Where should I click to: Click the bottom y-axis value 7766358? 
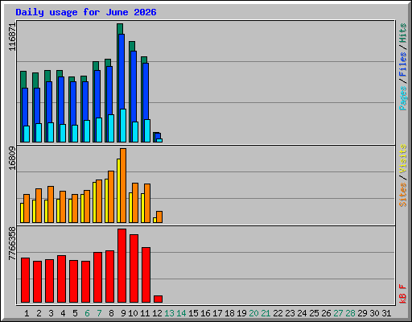coord(12,244)
